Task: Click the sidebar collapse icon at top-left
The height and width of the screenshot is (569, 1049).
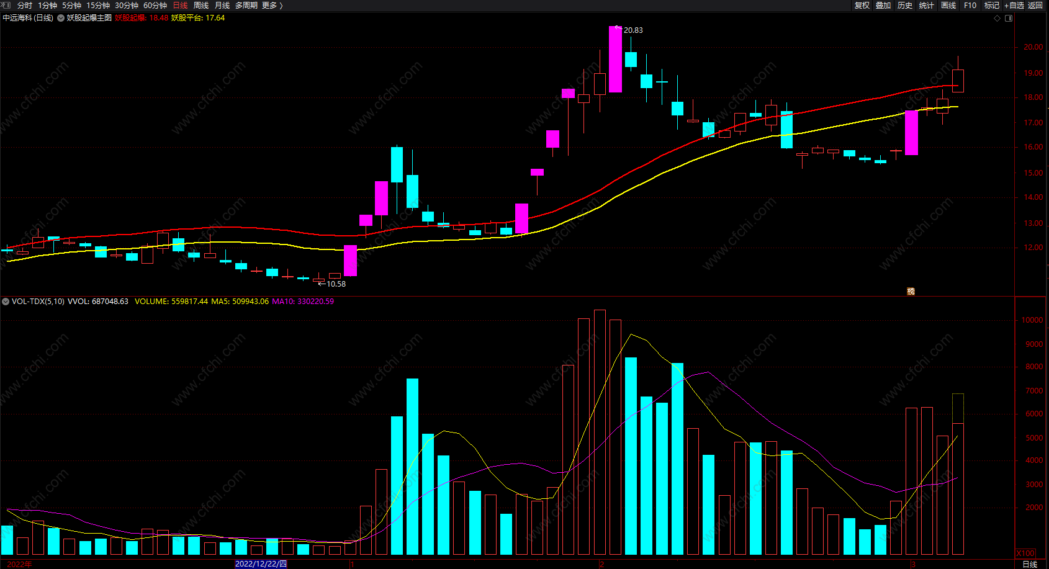Action: (x=6, y=5)
